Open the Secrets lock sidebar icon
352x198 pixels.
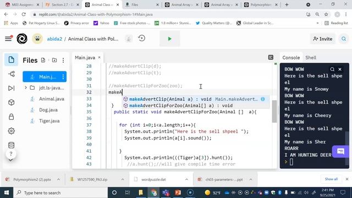[x=11, y=117]
